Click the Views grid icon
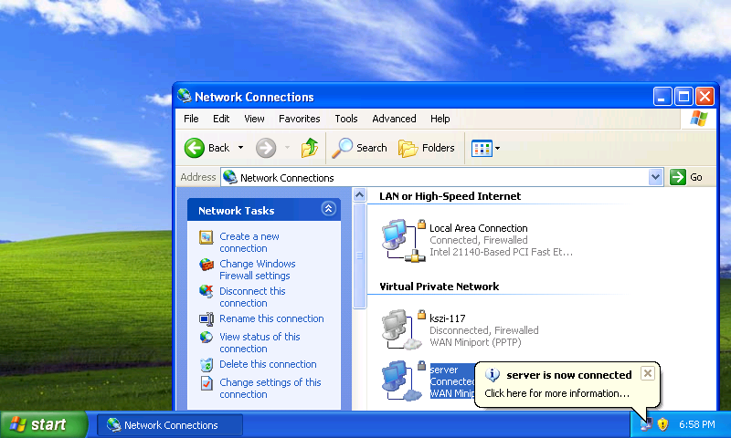The width and height of the screenshot is (731, 438). pos(482,149)
